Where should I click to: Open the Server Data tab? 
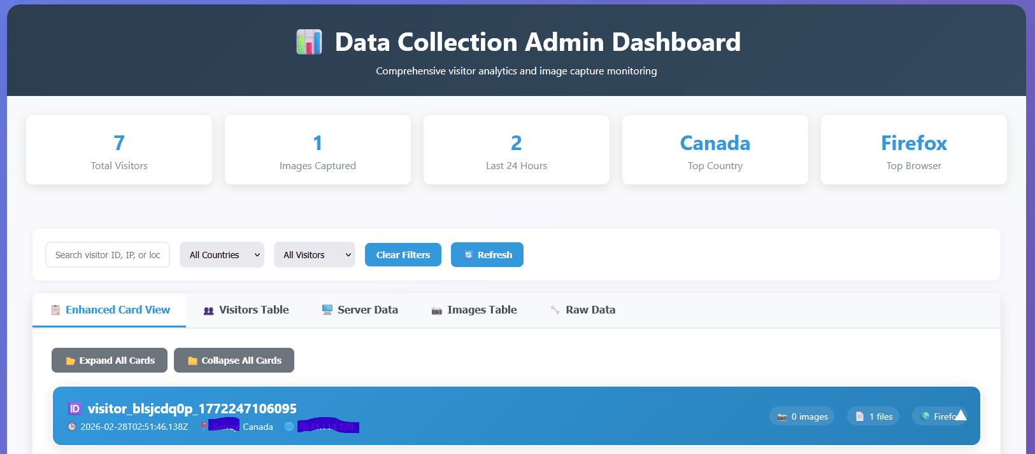[x=360, y=310]
